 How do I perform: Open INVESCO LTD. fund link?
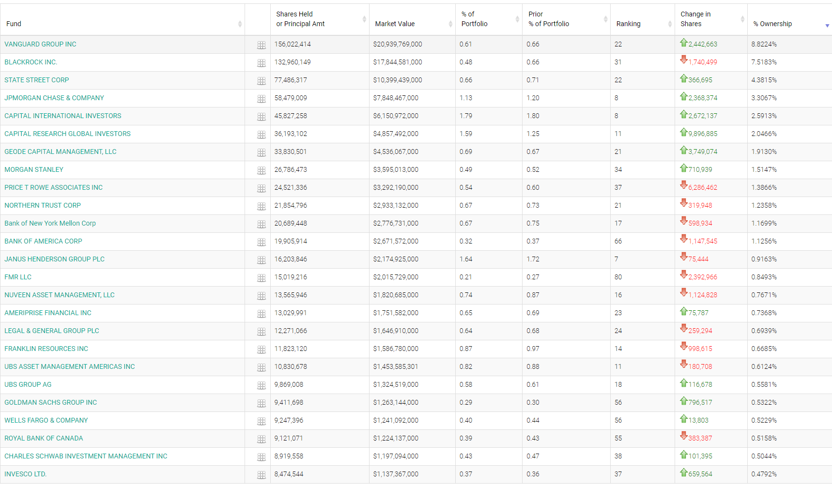[26, 474]
